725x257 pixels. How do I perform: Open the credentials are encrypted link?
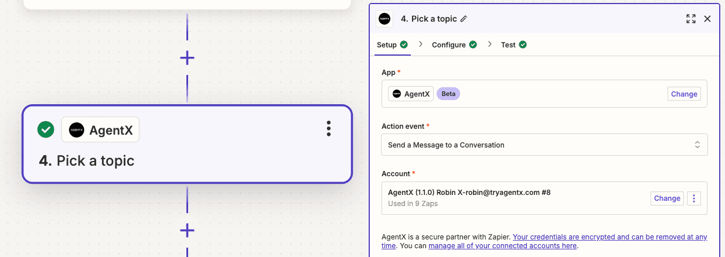[x=610, y=237]
